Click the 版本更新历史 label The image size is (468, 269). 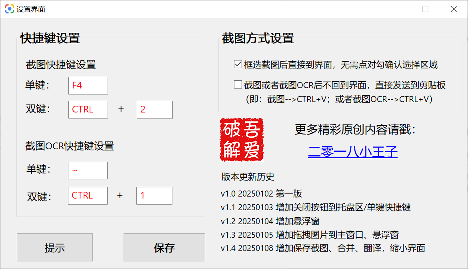pos(248,177)
